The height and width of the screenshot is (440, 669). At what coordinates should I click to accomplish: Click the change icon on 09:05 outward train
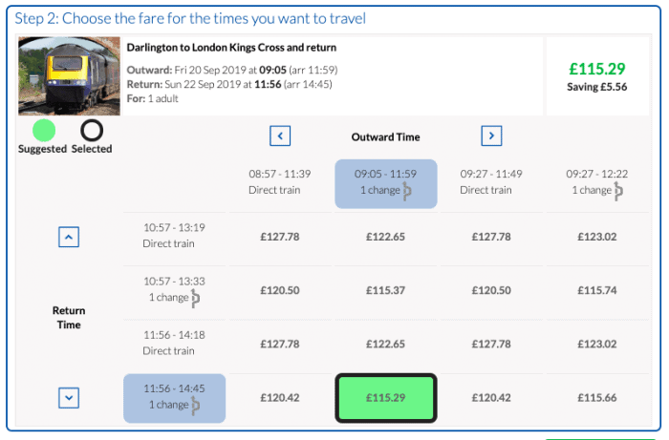[406, 191]
